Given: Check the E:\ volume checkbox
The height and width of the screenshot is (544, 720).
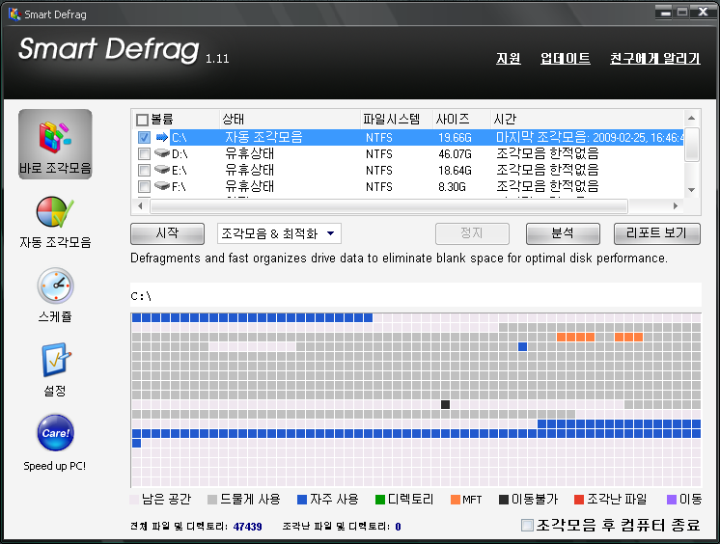Looking at the screenshot, I should (x=144, y=171).
